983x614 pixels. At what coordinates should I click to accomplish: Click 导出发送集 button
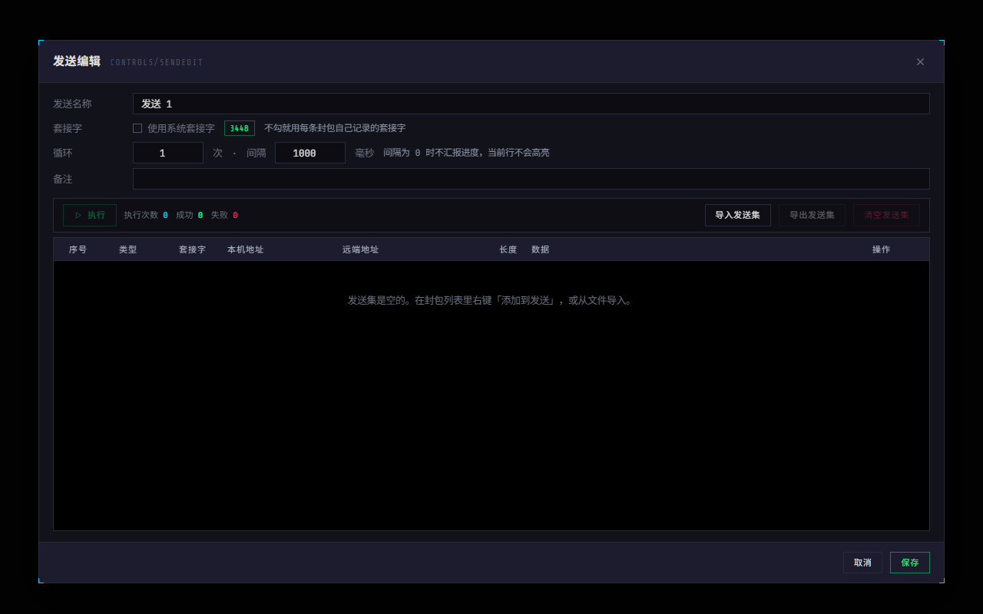pos(812,215)
